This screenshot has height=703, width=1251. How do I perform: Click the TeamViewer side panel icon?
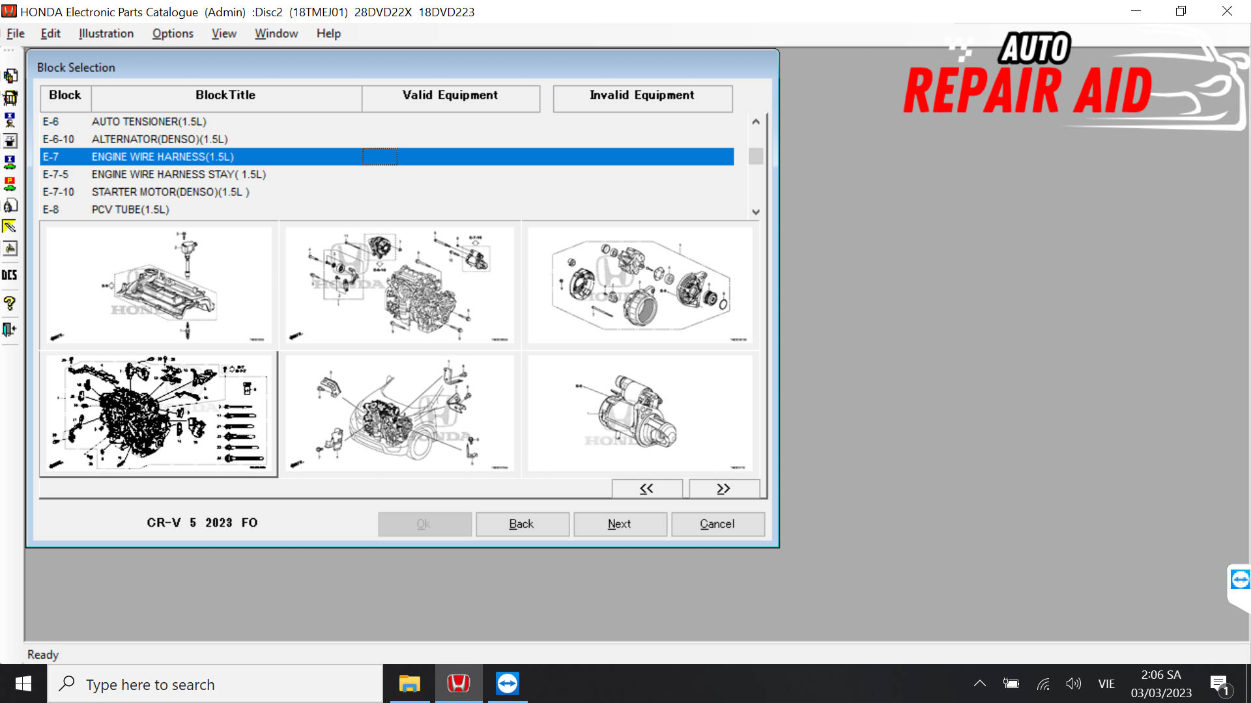tap(1240, 579)
